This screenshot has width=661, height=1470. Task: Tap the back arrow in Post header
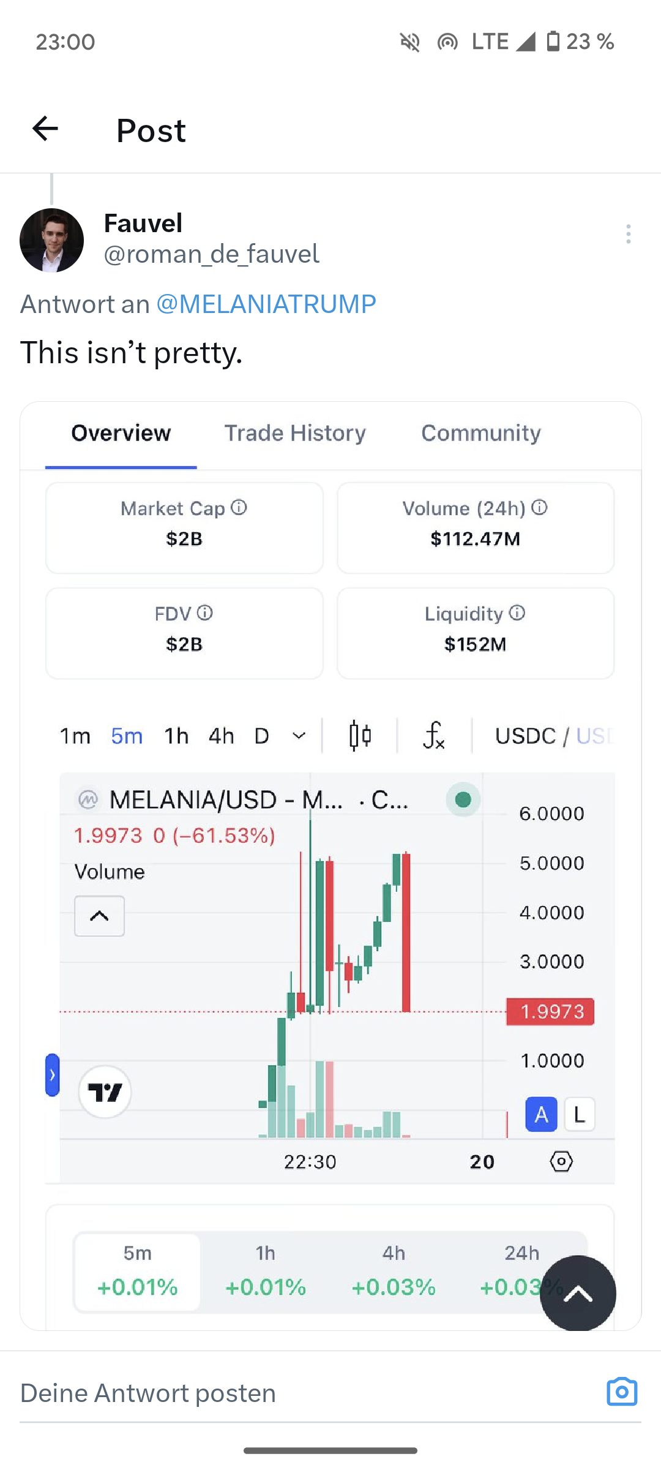point(45,129)
